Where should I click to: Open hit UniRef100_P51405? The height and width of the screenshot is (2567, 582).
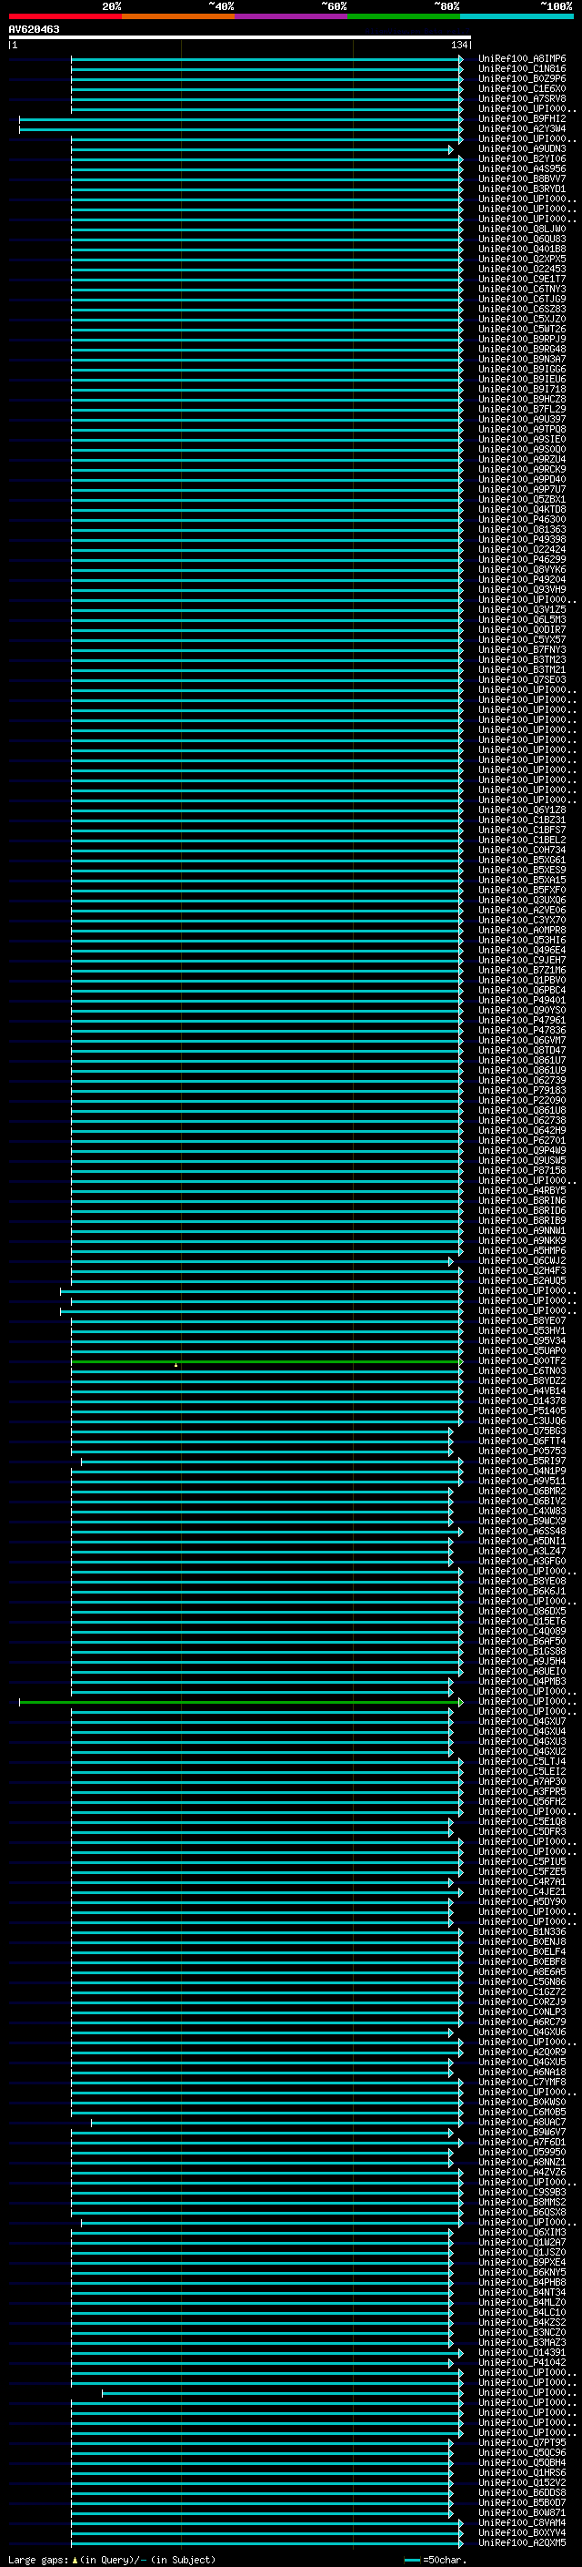[522, 1411]
